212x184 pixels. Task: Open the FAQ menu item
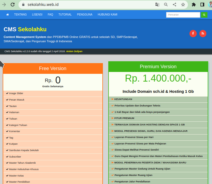(50, 15)
